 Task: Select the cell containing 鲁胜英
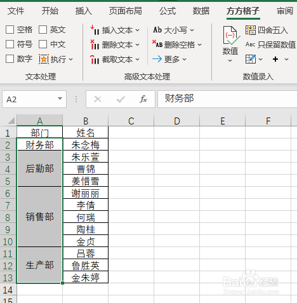(x=86, y=266)
